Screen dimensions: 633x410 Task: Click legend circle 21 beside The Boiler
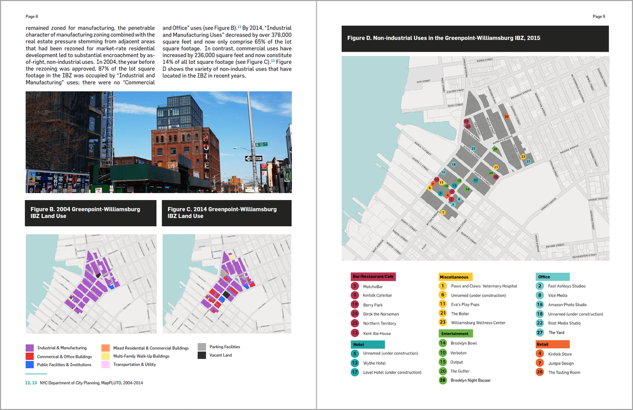[443, 313]
